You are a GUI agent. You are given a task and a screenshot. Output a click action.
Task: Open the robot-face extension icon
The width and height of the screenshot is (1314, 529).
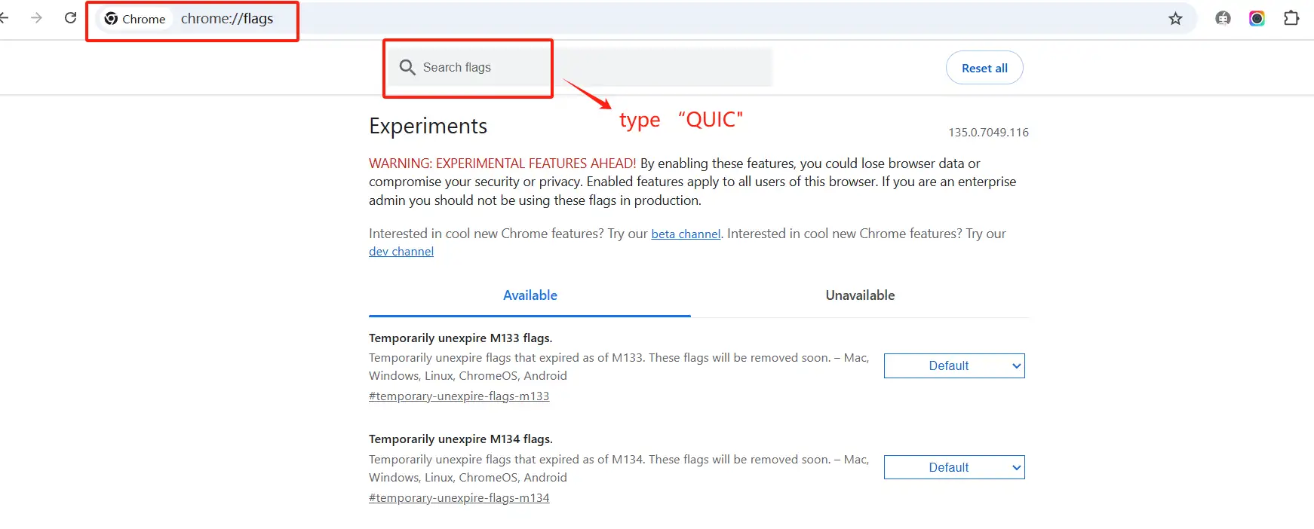1223,19
